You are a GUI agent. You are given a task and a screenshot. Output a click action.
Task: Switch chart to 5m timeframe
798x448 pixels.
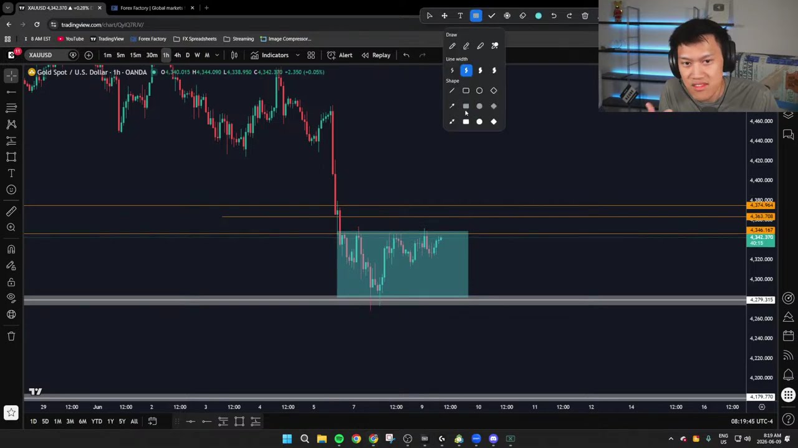120,55
